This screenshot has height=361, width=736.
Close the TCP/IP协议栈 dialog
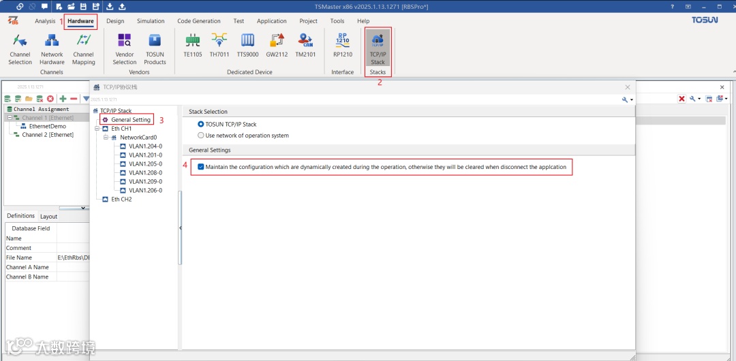tap(628, 87)
